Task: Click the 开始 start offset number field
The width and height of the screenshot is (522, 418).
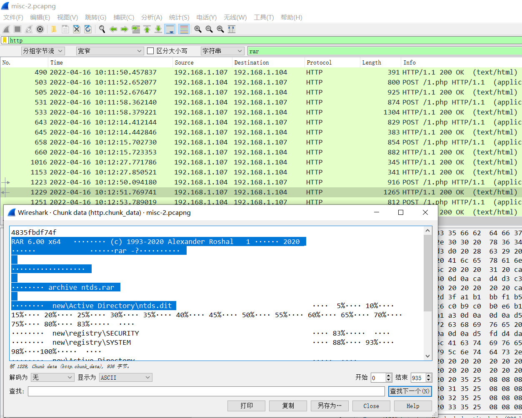Action: 378,378
